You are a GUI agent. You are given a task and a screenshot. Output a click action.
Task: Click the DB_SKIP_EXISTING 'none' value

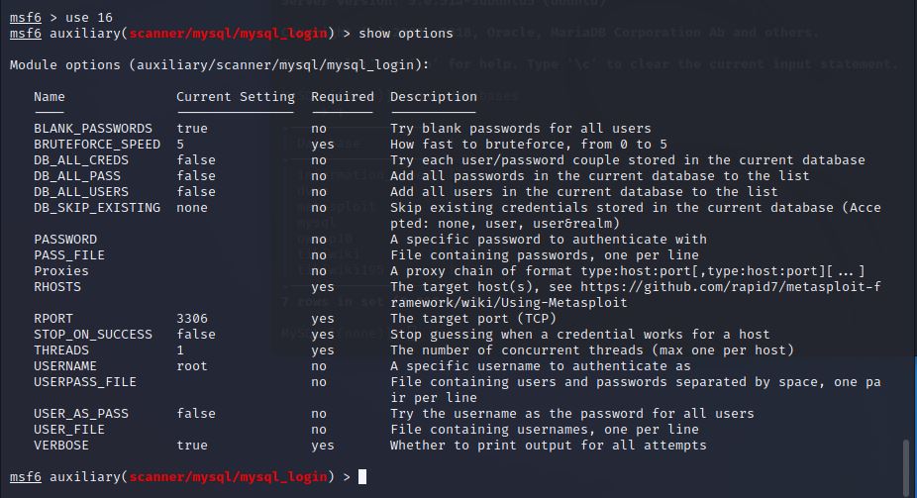coord(192,208)
